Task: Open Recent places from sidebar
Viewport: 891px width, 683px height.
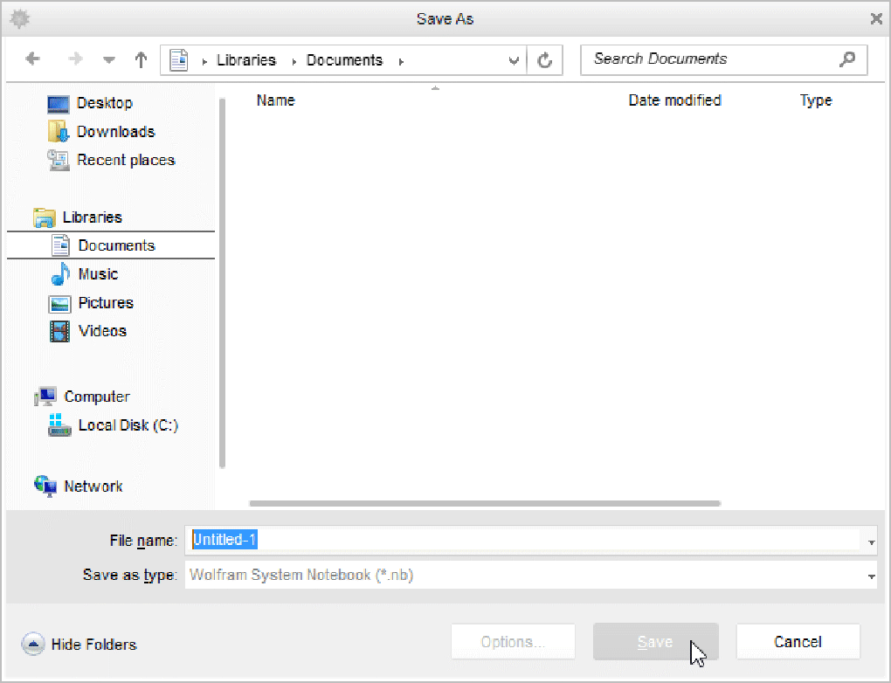Action: 125,160
